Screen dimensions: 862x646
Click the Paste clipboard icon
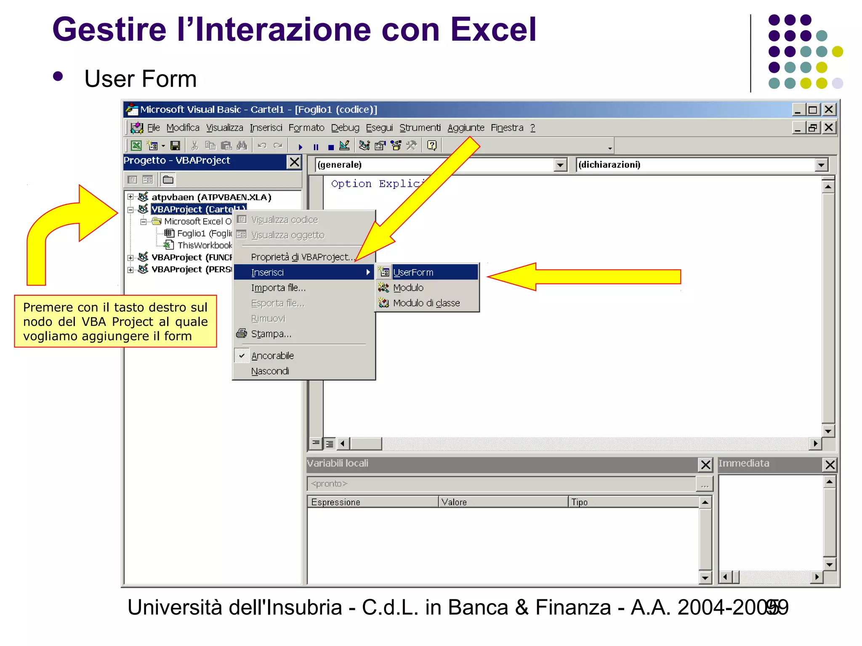point(226,146)
